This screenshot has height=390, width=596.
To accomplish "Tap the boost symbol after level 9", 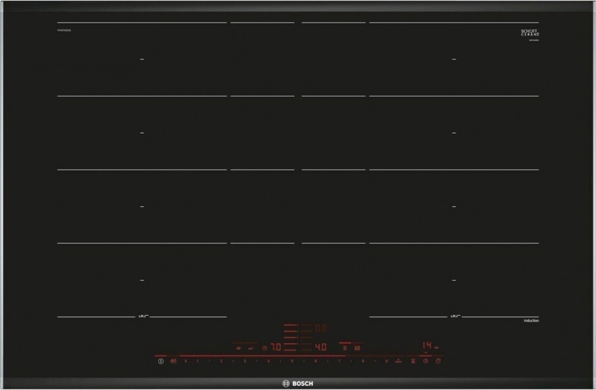I will tap(398, 361).
